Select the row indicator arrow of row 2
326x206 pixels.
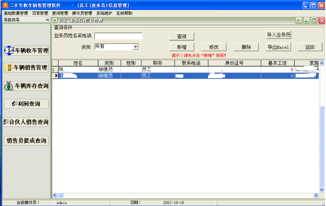point(56,76)
